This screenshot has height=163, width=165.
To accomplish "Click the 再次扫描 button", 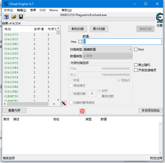I will click(x=99, y=29).
